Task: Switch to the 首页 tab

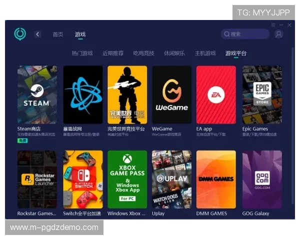Action: click(x=58, y=34)
